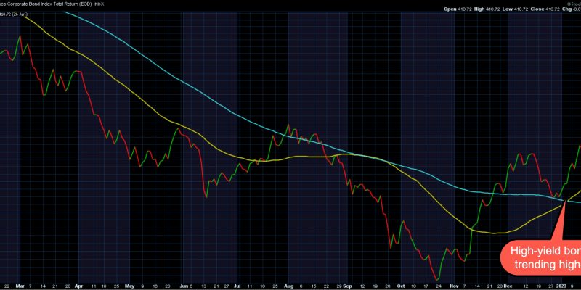Click the Oct label on the date axis
This screenshot has height=290, width=581.
coord(401,286)
